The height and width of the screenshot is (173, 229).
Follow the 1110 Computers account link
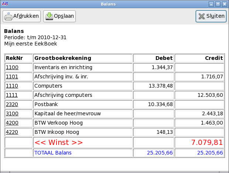(12, 86)
